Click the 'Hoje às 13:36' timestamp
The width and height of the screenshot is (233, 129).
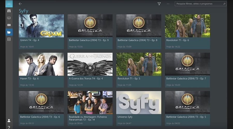pyautogui.click(x=27, y=85)
